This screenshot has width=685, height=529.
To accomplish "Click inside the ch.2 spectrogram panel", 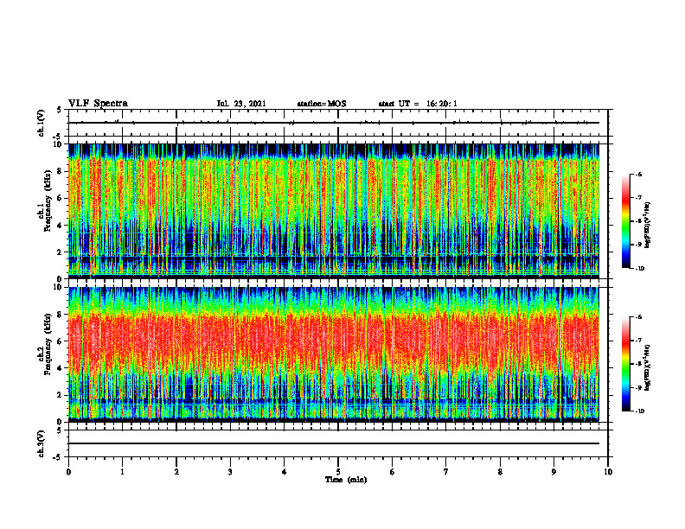I will [334, 354].
